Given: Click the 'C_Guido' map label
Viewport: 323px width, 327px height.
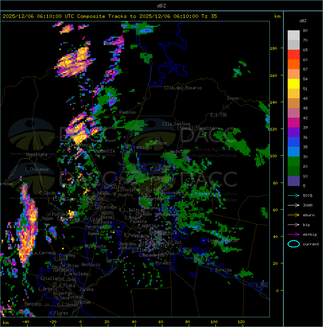Looking at the screenshot, I should 47,193.
